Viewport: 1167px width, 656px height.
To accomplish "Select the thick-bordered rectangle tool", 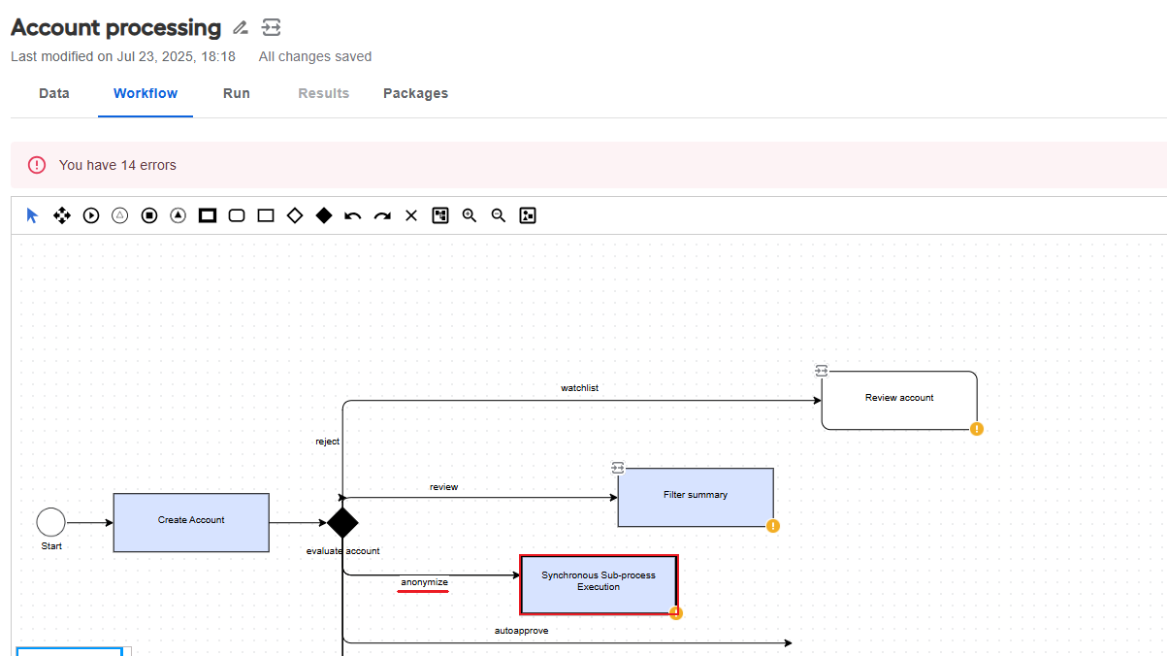I will coord(208,215).
